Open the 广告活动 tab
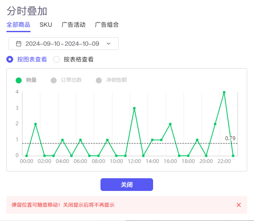Image resolution: width=254 pixels, height=221 pixels. [x=73, y=25]
